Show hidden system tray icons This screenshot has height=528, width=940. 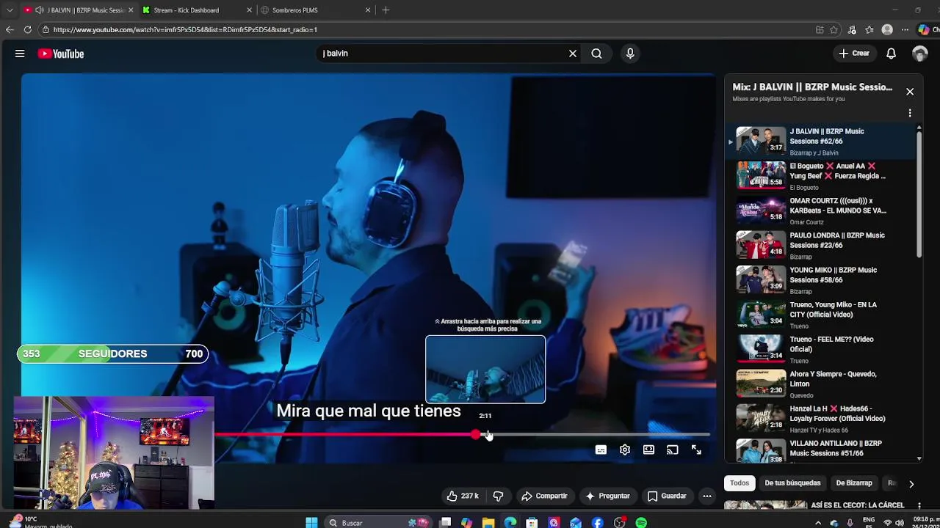818,523
